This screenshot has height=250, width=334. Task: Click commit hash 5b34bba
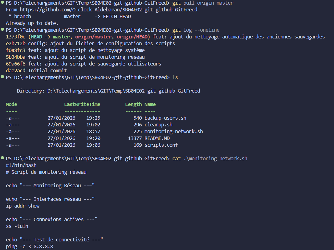[15, 57]
